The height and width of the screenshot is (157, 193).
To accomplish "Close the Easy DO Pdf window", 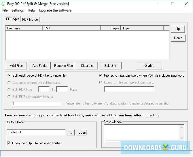I will 186,4.
